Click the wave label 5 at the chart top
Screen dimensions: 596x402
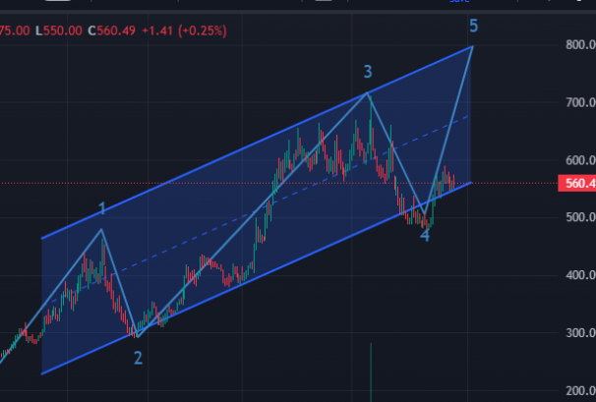tap(473, 26)
